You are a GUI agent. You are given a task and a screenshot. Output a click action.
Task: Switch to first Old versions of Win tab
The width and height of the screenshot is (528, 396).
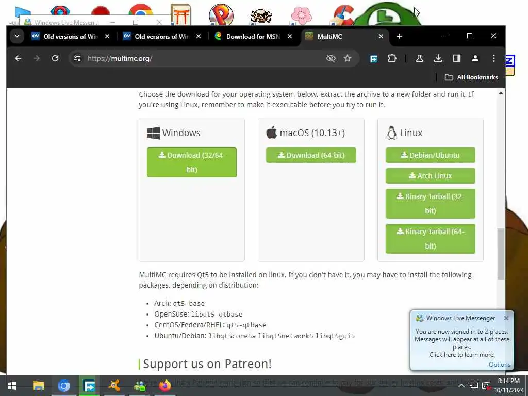(x=71, y=37)
